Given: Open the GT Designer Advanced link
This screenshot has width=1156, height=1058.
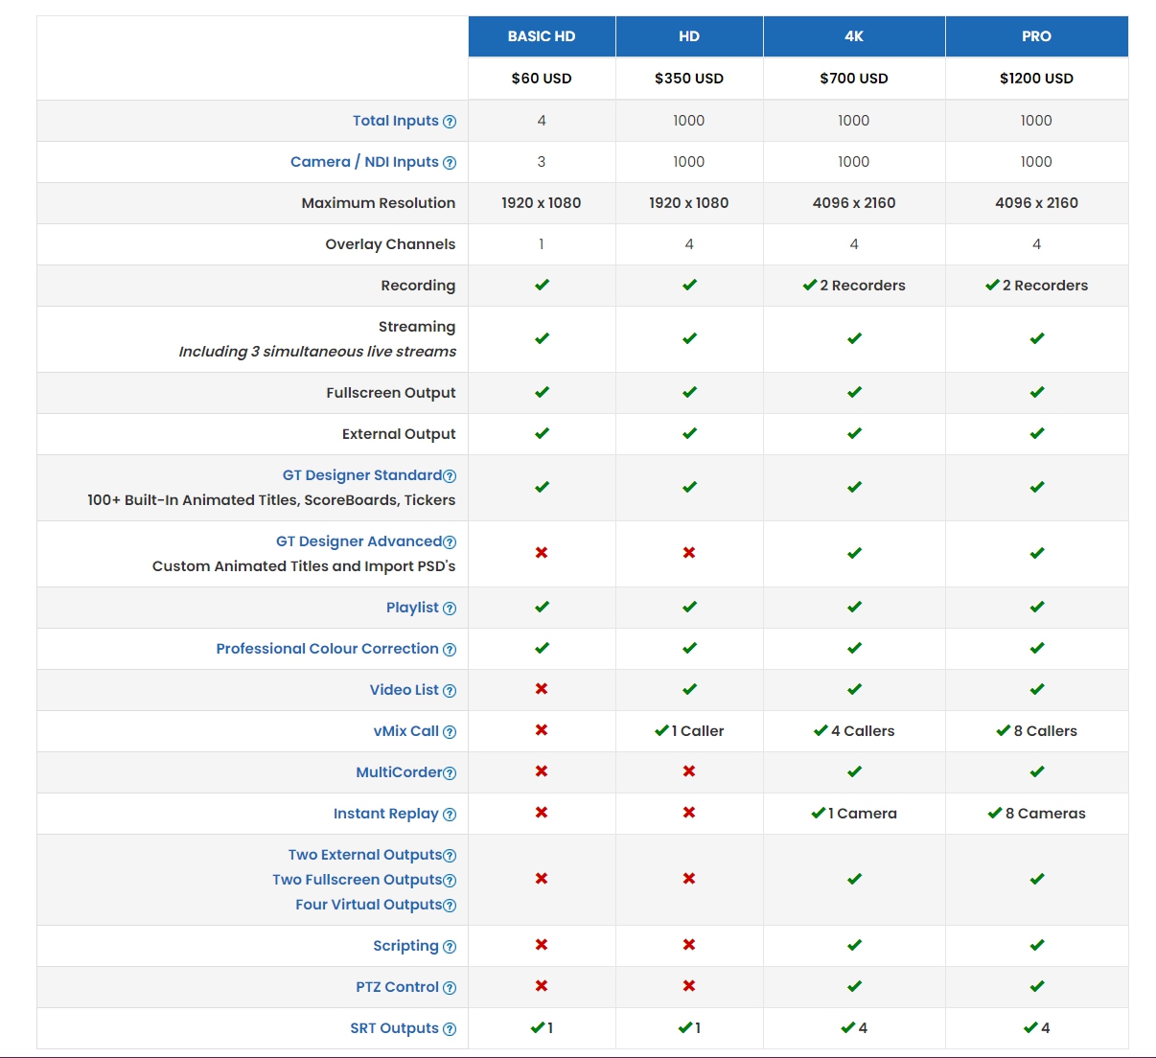Looking at the screenshot, I should coord(358,541).
